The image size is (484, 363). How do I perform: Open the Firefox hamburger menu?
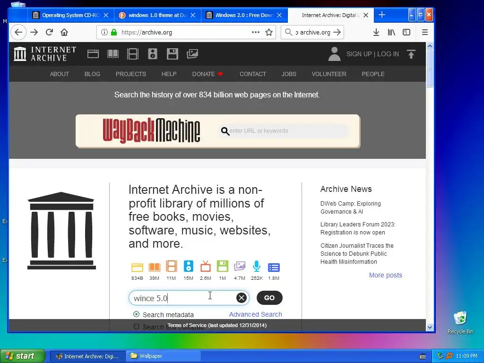pos(425,32)
